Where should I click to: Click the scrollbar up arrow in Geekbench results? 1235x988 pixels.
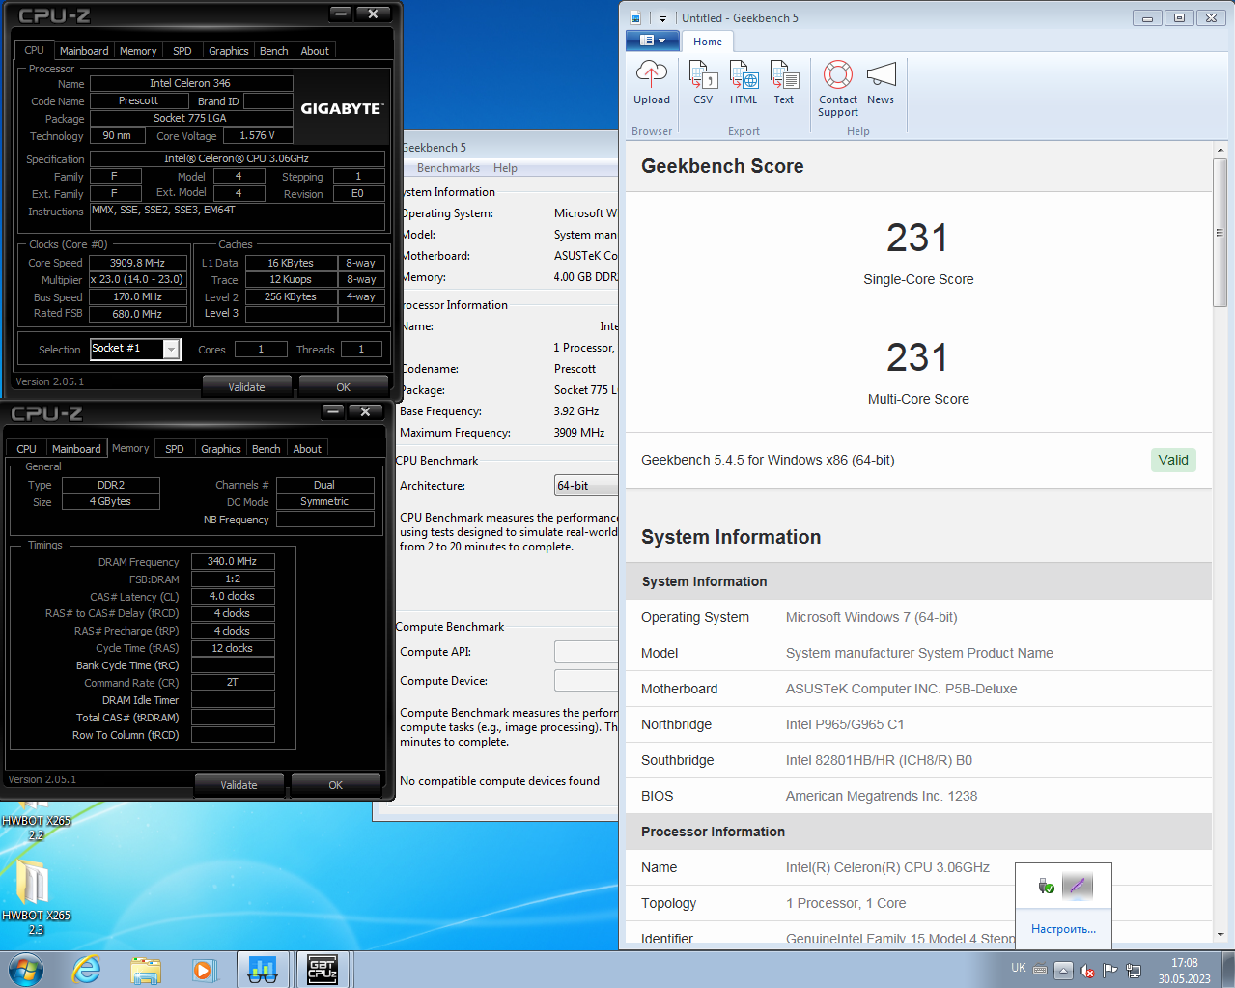pyautogui.click(x=1220, y=150)
